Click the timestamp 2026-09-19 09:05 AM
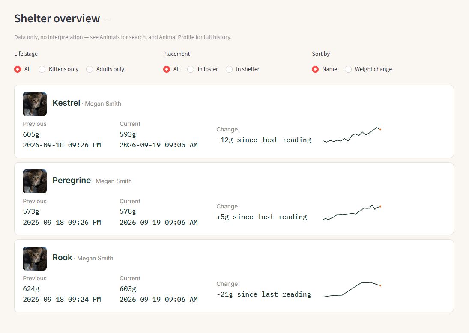 coord(158,145)
